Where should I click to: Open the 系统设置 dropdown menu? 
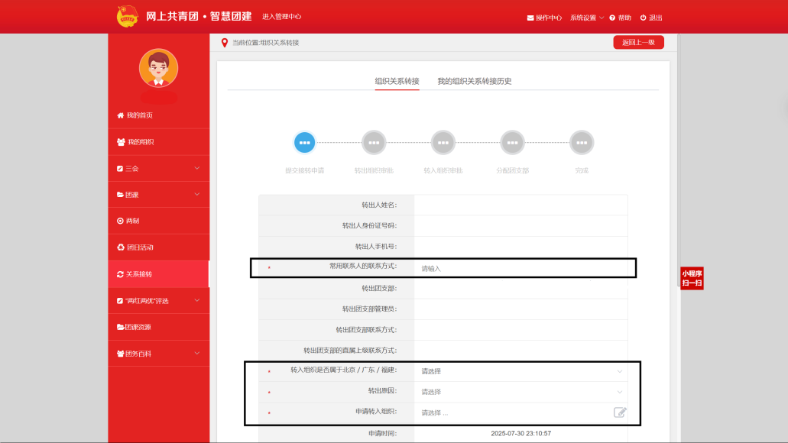[586, 18]
